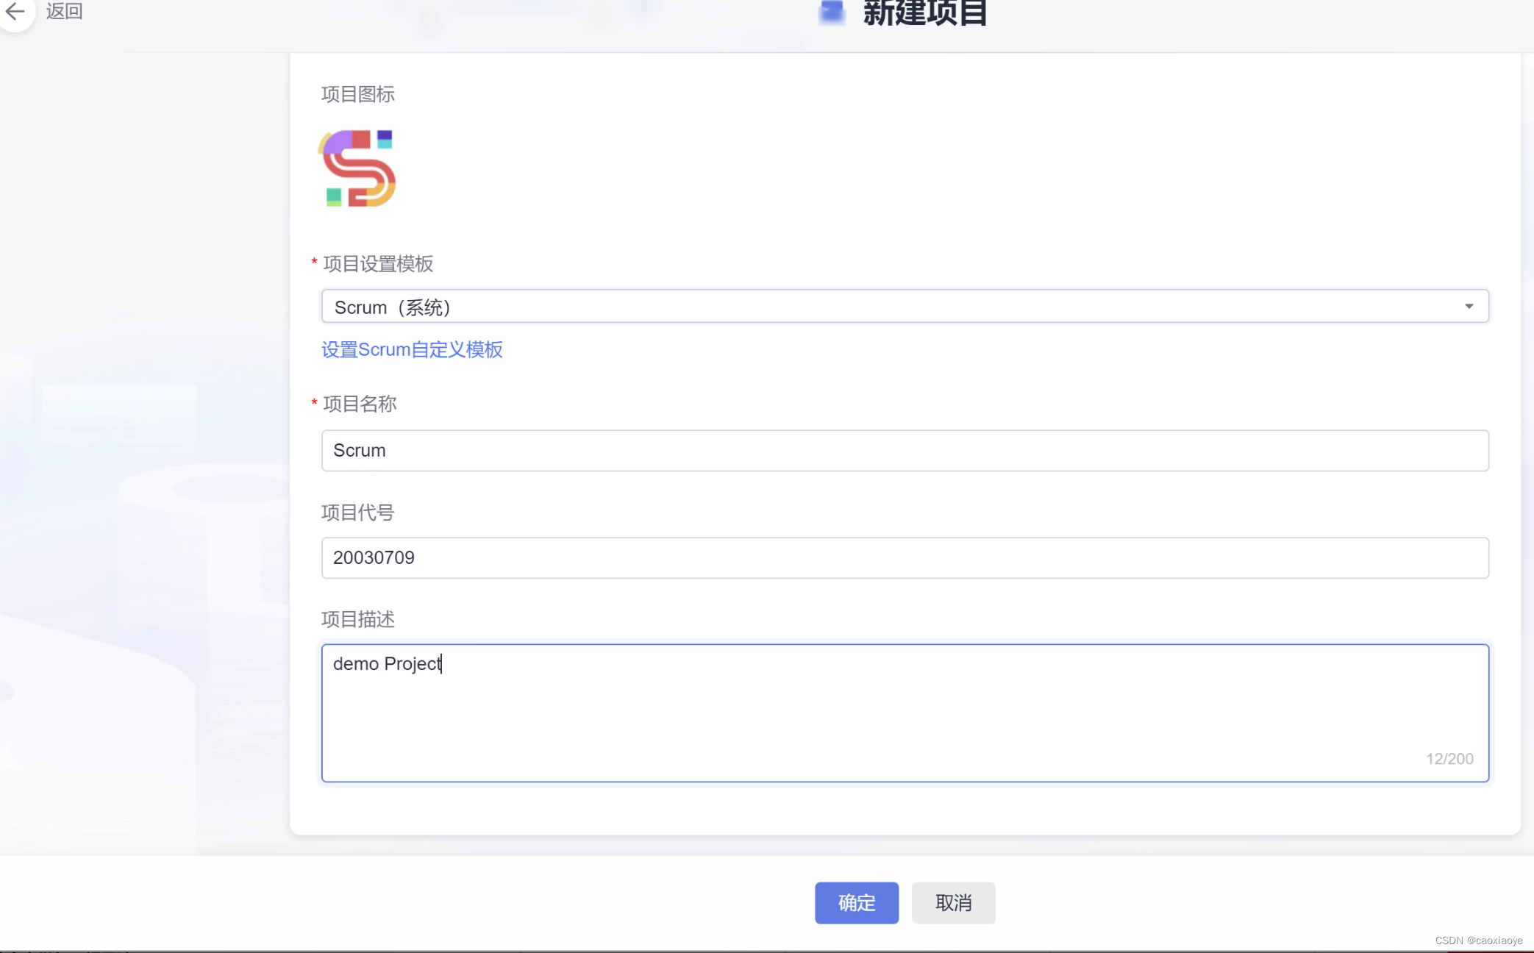Click the blue icon beside 新建项目 title
This screenshot has width=1534, height=953.
coord(832,13)
